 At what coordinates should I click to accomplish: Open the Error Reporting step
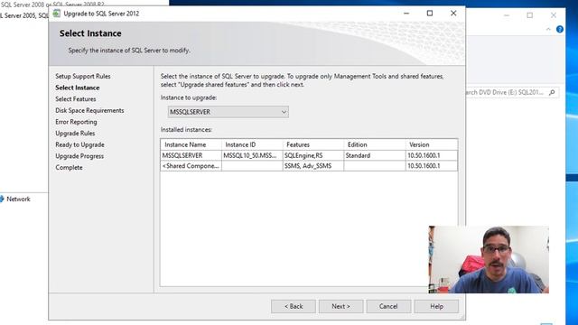click(76, 122)
